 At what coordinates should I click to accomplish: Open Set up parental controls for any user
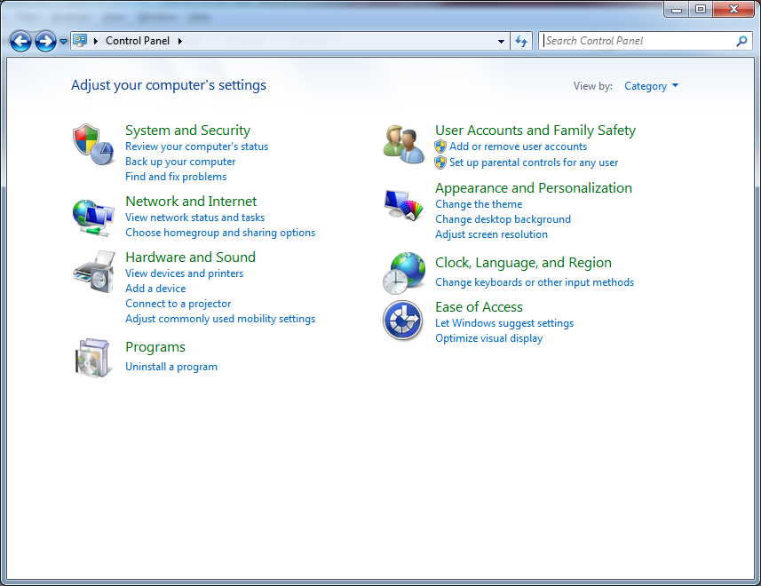534,162
